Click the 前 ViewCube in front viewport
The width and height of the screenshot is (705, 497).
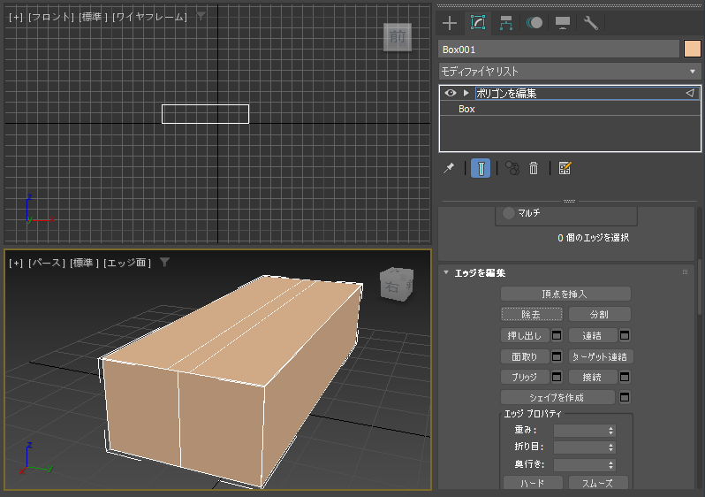[x=398, y=37]
